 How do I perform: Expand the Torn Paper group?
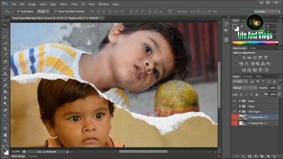pos(240,112)
